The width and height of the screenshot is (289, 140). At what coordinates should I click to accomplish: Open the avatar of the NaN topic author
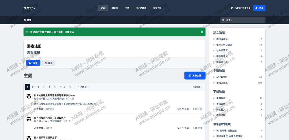click(29, 96)
